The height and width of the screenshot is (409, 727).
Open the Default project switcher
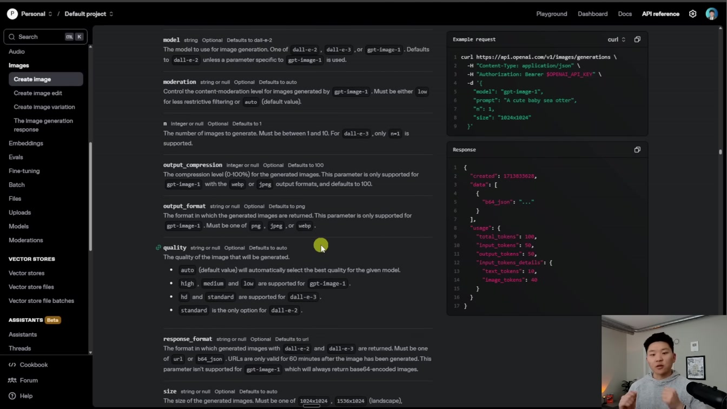tap(89, 14)
